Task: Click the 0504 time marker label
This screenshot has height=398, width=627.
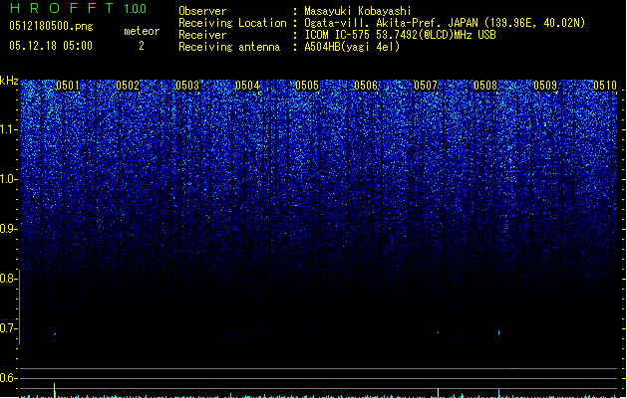Action: [x=247, y=86]
